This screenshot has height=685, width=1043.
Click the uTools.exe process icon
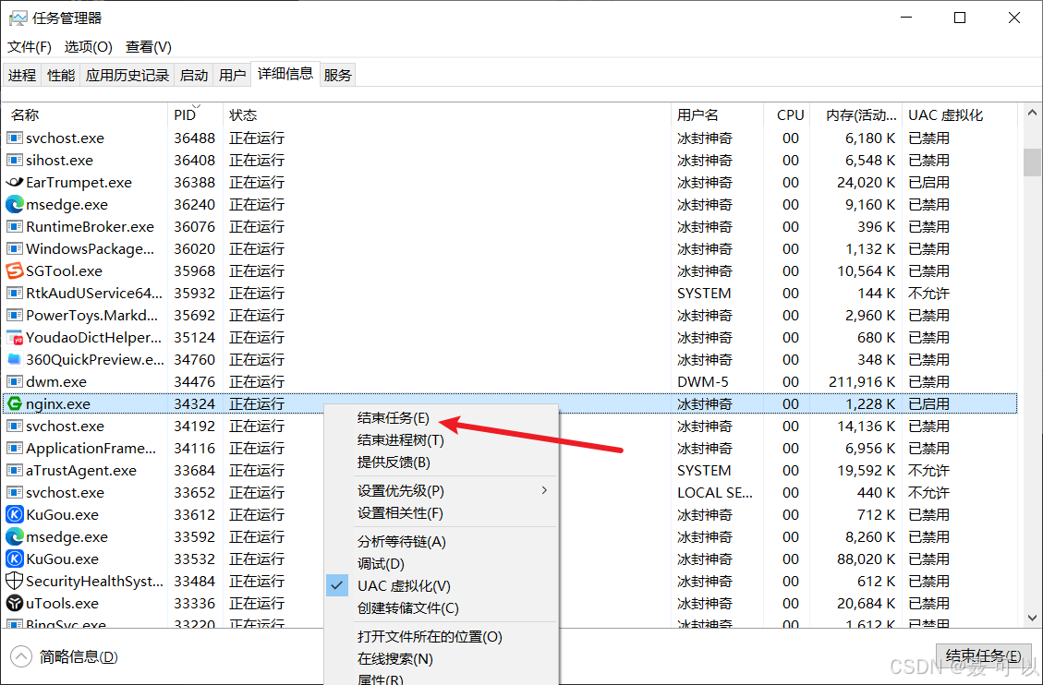14,603
